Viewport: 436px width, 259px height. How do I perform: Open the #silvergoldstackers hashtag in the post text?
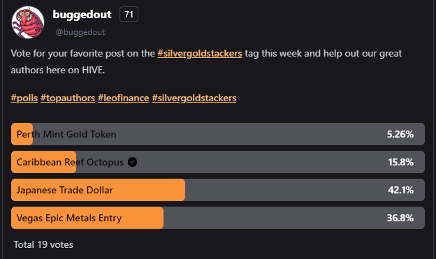pos(200,53)
